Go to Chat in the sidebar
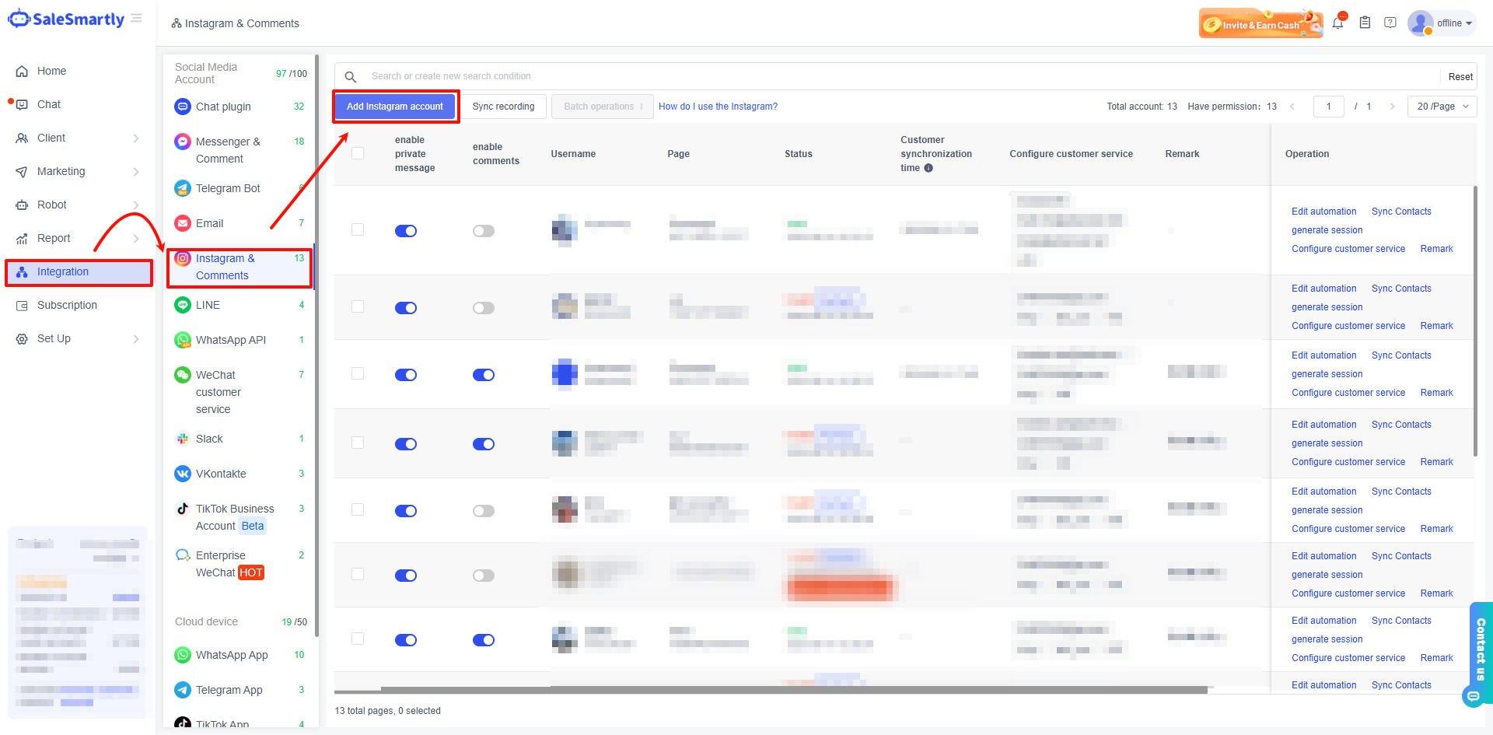1493x735 pixels. (x=48, y=104)
